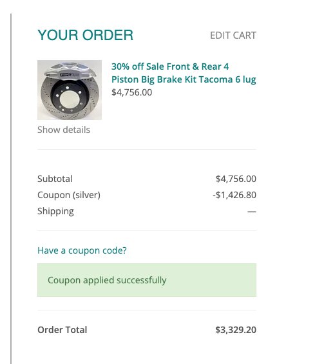Open the Big Brake Kit Tacoma product title
The height and width of the screenshot is (364, 315).
[x=184, y=73]
